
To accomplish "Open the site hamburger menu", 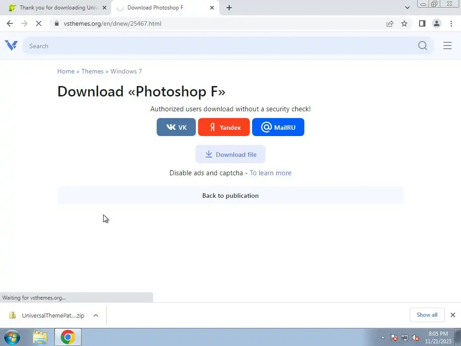I will coord(447,46).
